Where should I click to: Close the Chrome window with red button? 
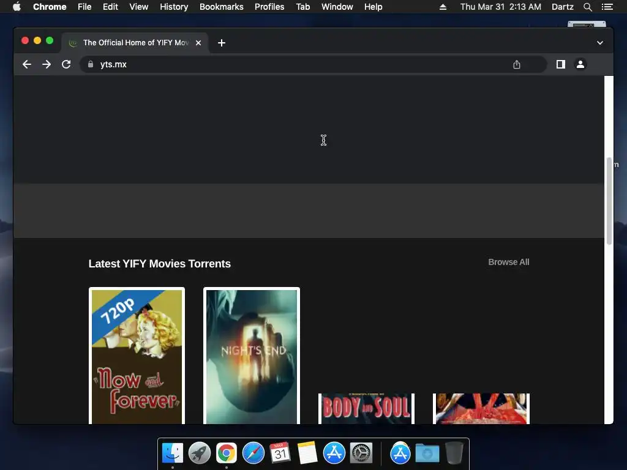click(x=24, y=40)
